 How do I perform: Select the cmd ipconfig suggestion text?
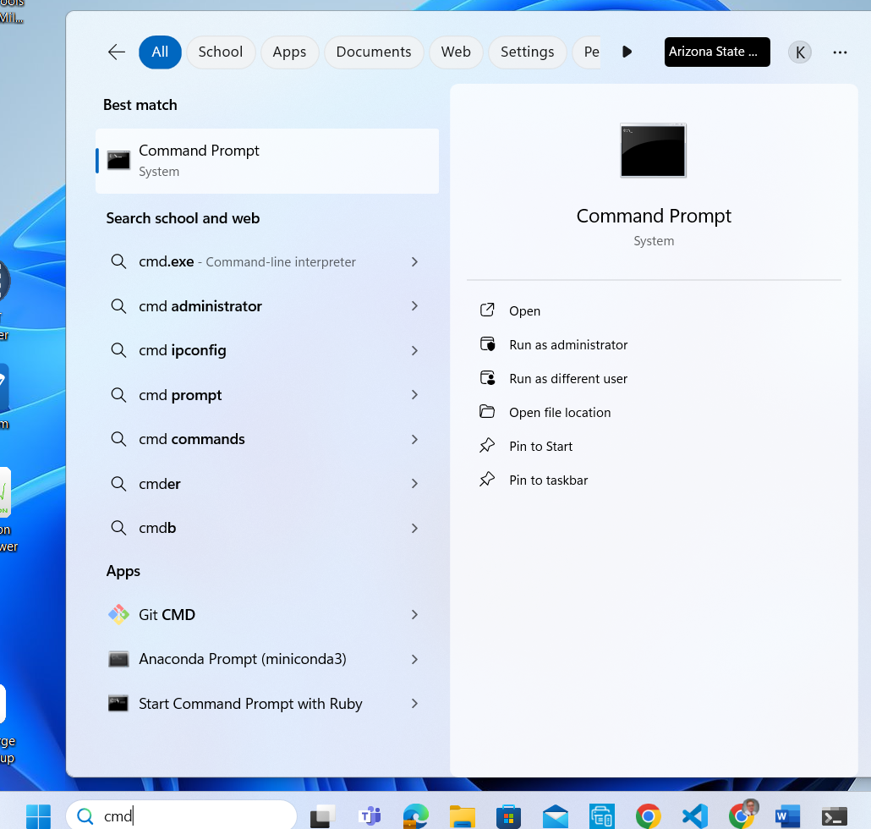[x=182, y=350]
